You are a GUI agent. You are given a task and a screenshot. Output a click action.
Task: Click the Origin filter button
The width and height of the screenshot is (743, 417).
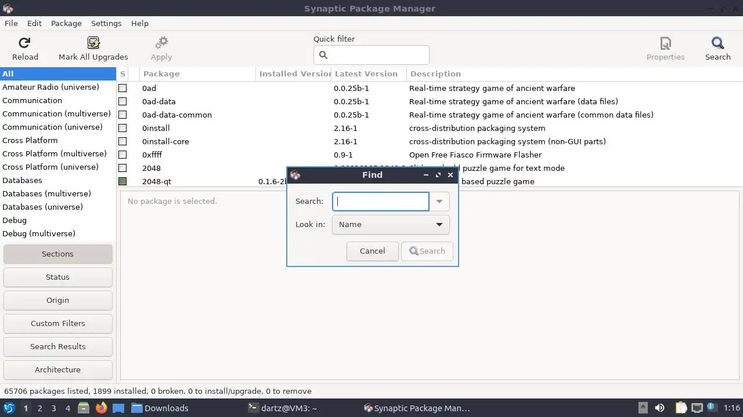57,300
